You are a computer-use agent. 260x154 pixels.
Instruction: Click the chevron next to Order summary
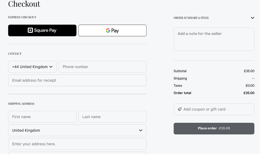click(x=252, y=18)
